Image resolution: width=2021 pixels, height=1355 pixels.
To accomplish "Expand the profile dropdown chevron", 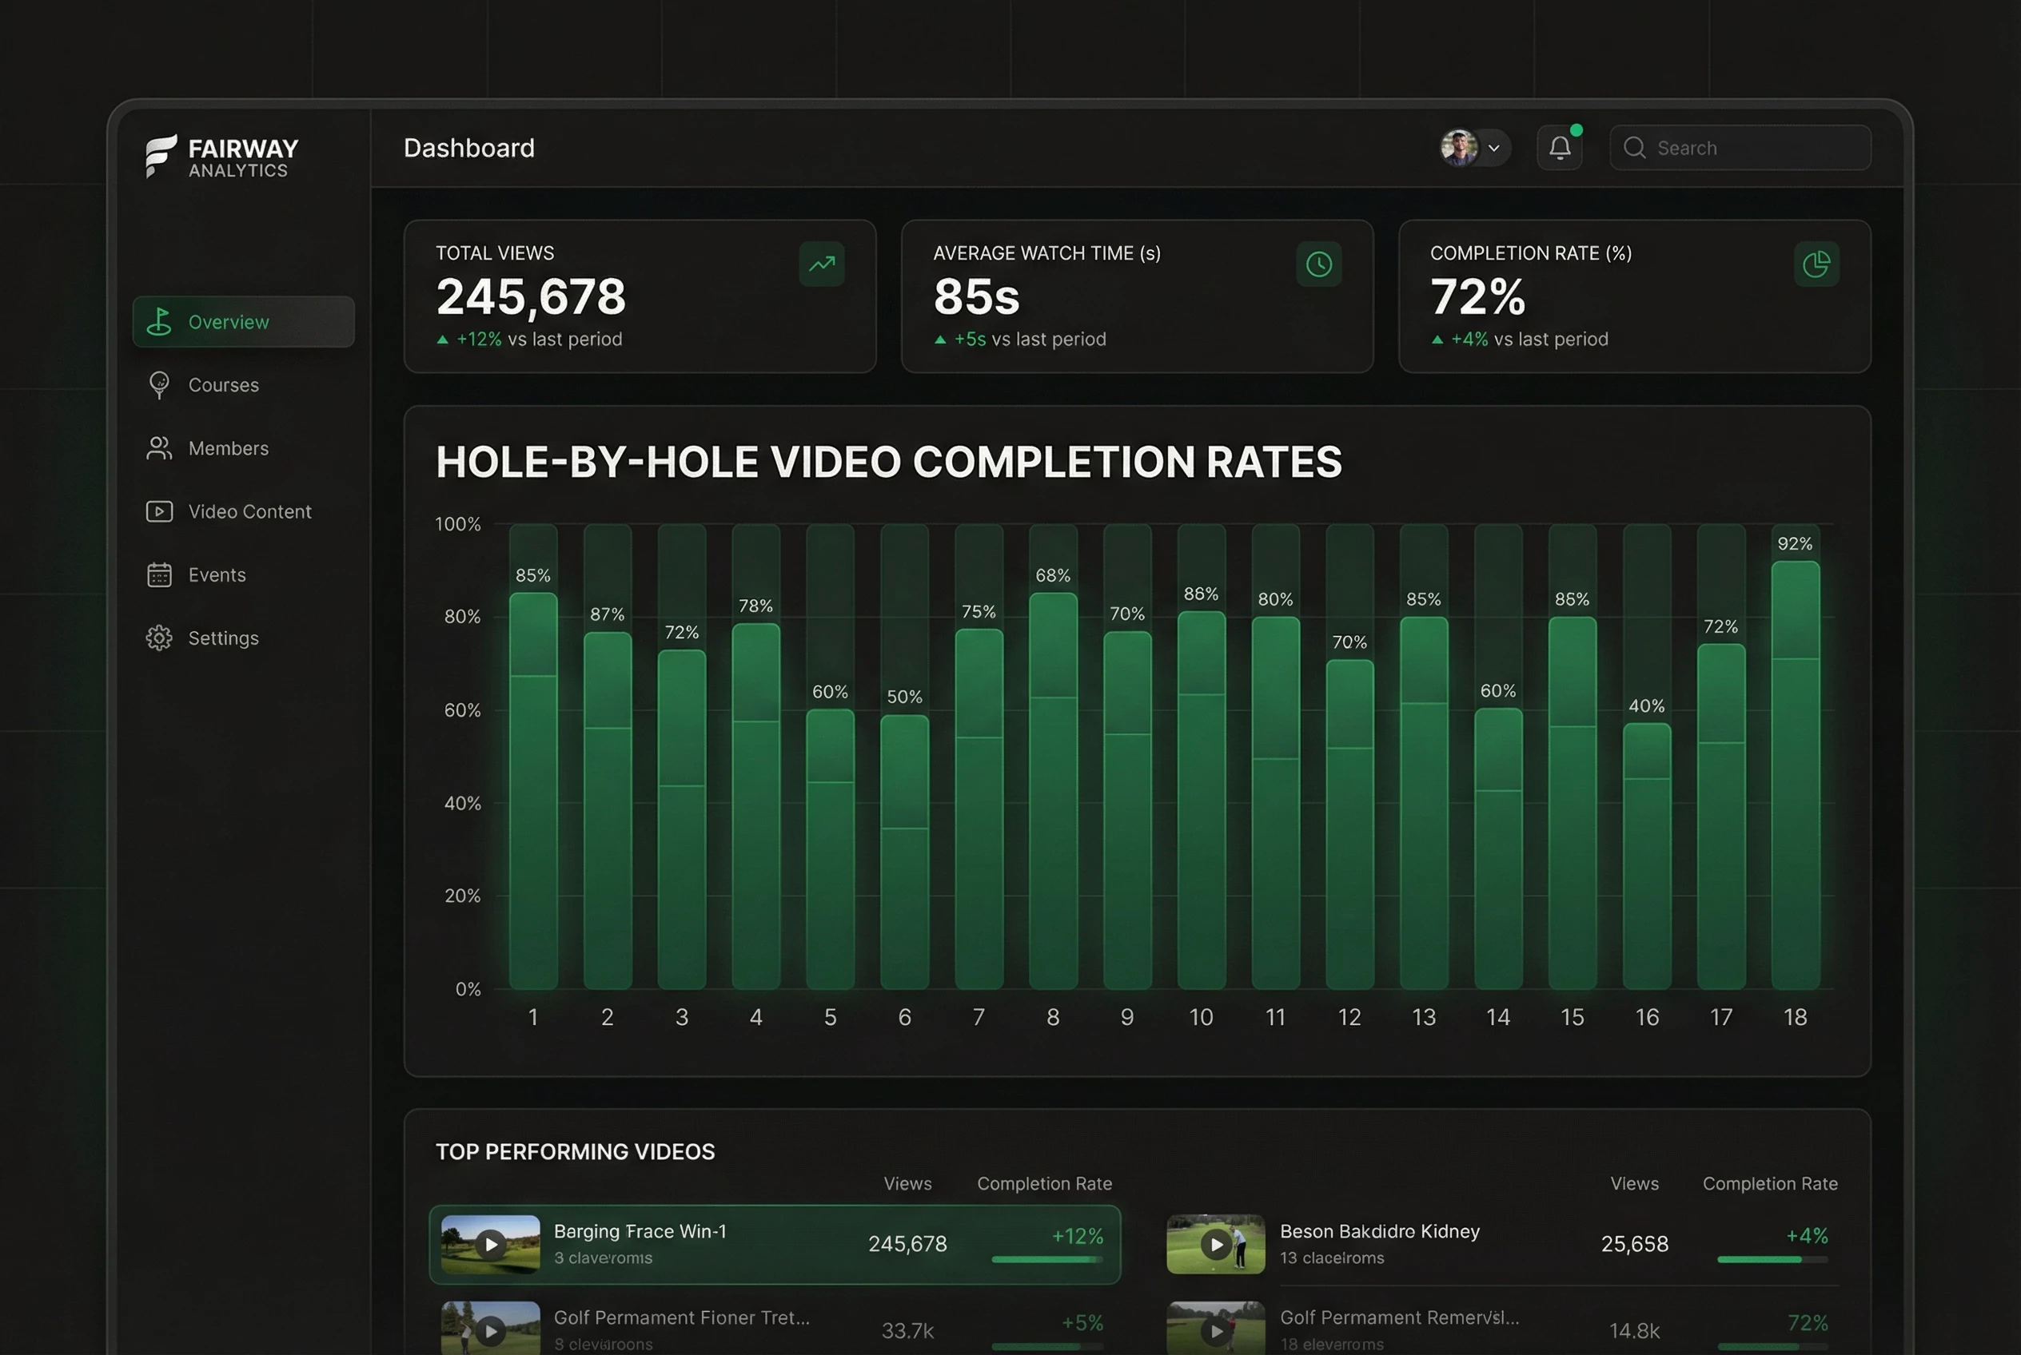I will click(1493, 148).
